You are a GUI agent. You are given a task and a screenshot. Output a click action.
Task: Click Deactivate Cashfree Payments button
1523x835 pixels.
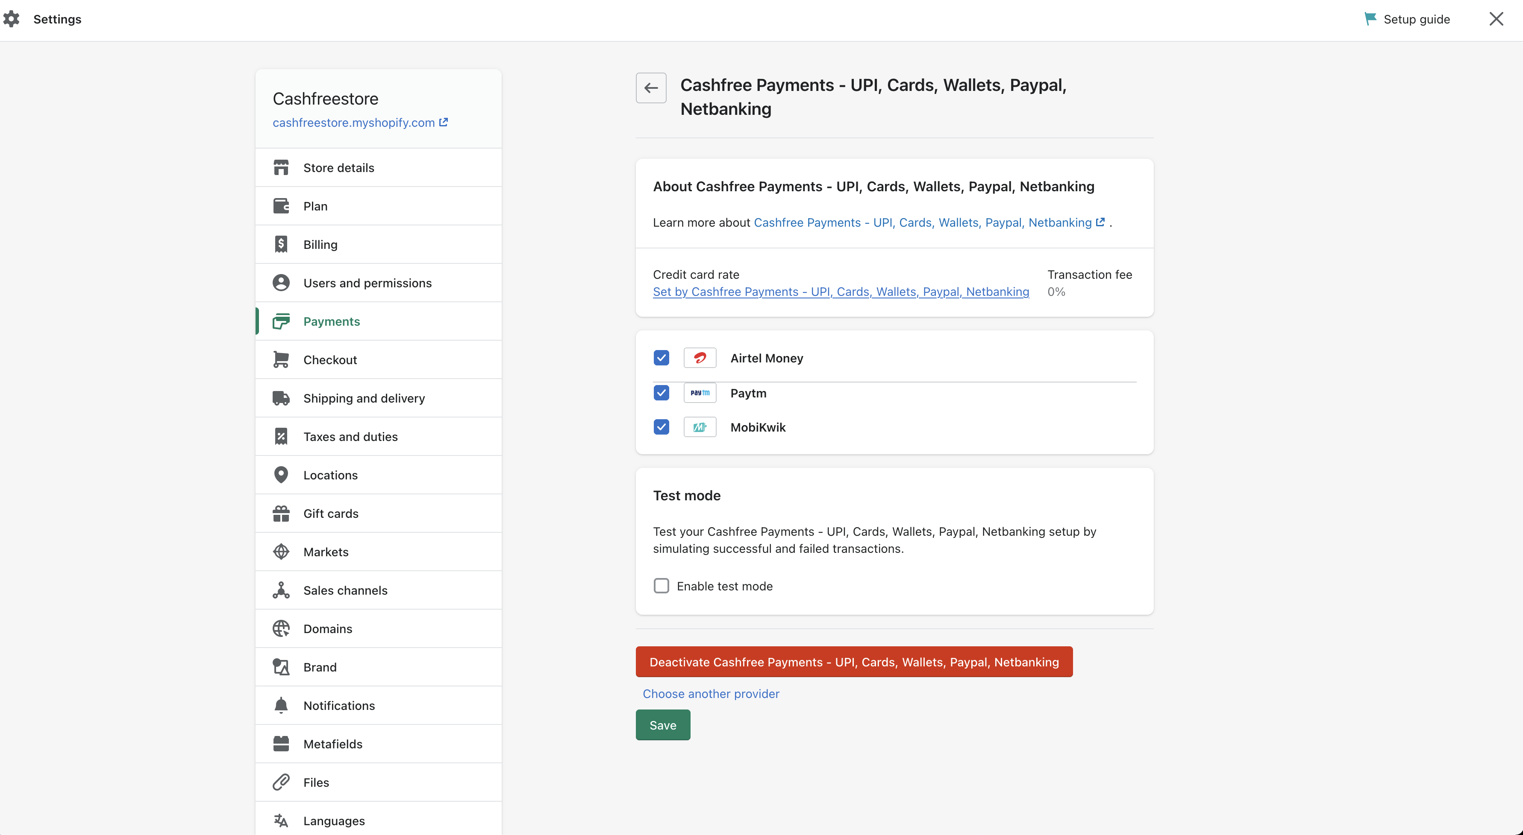pyautogui.click(x=854, y=662)
